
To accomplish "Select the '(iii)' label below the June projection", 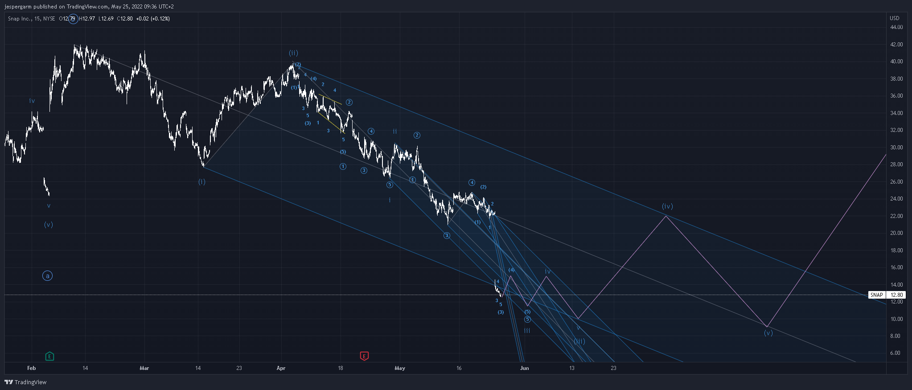I will click(x=579, y=341).
